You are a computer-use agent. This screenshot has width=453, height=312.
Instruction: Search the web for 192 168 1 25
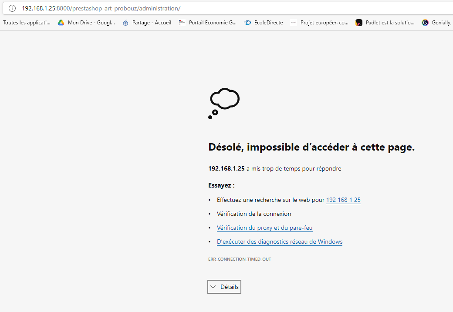point(343,200)
